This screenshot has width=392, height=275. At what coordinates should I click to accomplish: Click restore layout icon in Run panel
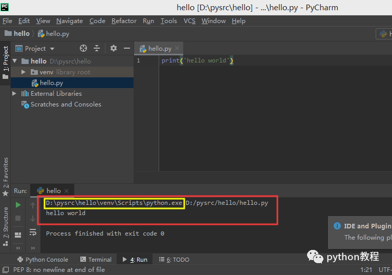click(x=18, y=235)
